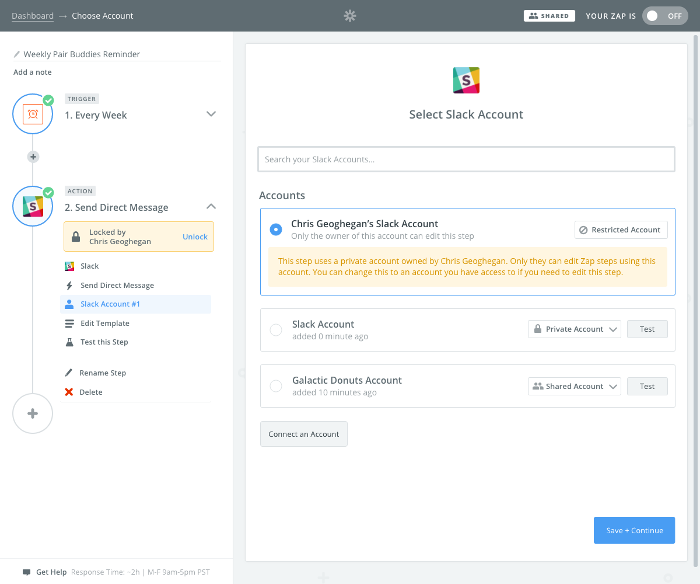The width and height of the screenshot is (700, 584).
Task: Click the Slack action step circle icon
Action: coord(33,206)
